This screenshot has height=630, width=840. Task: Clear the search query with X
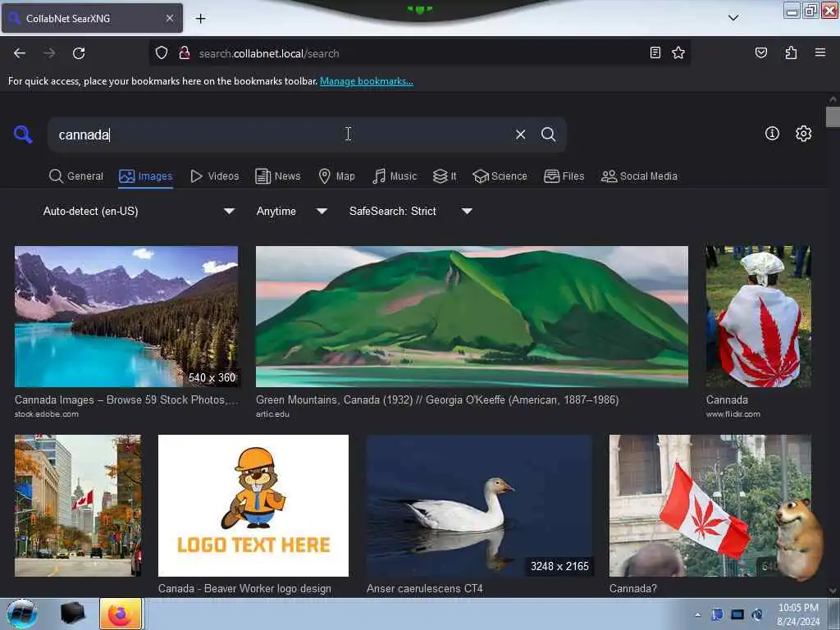click(520, 135)
